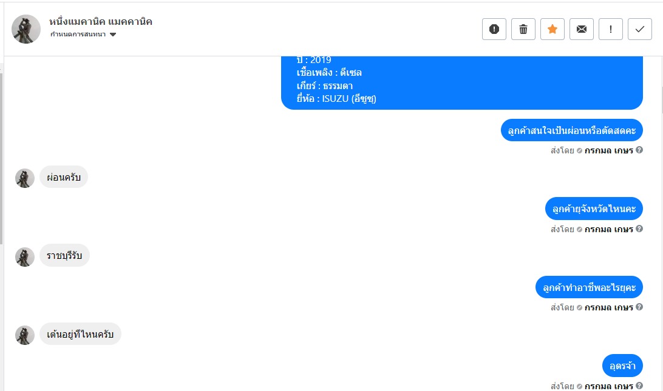Open the กำหนดการสนทนา dropdown
The image size is (663, 391).
coord(83,35)
